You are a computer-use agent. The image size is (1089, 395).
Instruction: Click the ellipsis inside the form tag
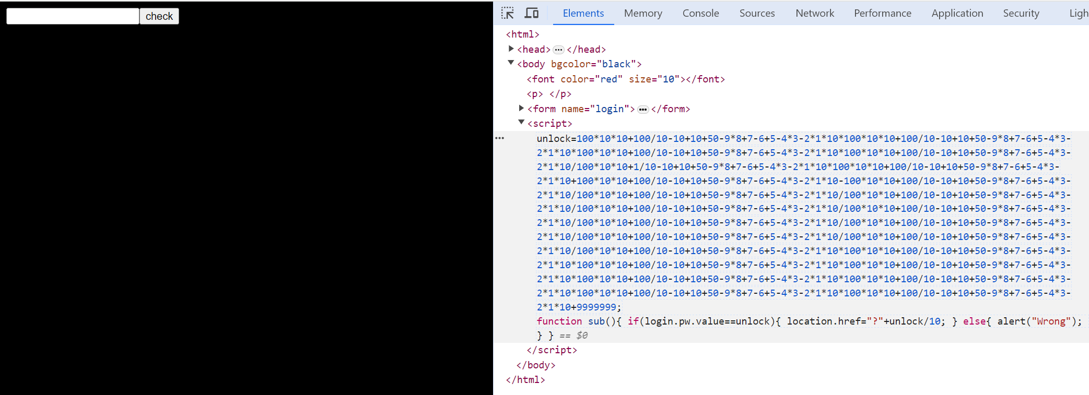tap(643, 109)
